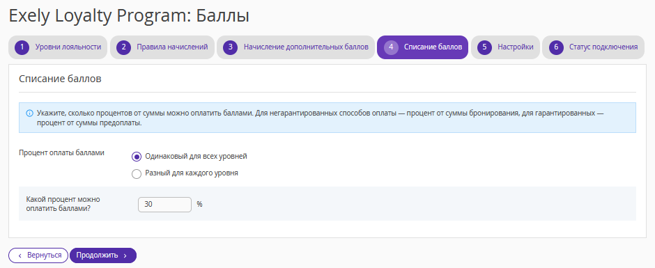The height and width of the screenshot is (268, 655).
Task: Choose Разный для каждого уровня option
Action: (136, 173)
